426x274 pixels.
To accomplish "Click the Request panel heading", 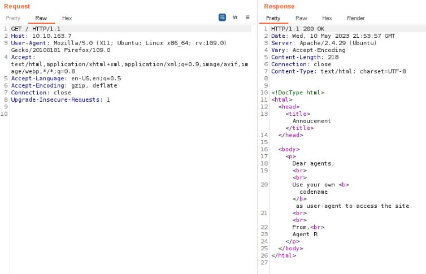I will point(17,6).
